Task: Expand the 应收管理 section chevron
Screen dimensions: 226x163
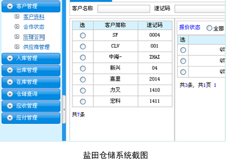Action: click(x=10, y=106)
